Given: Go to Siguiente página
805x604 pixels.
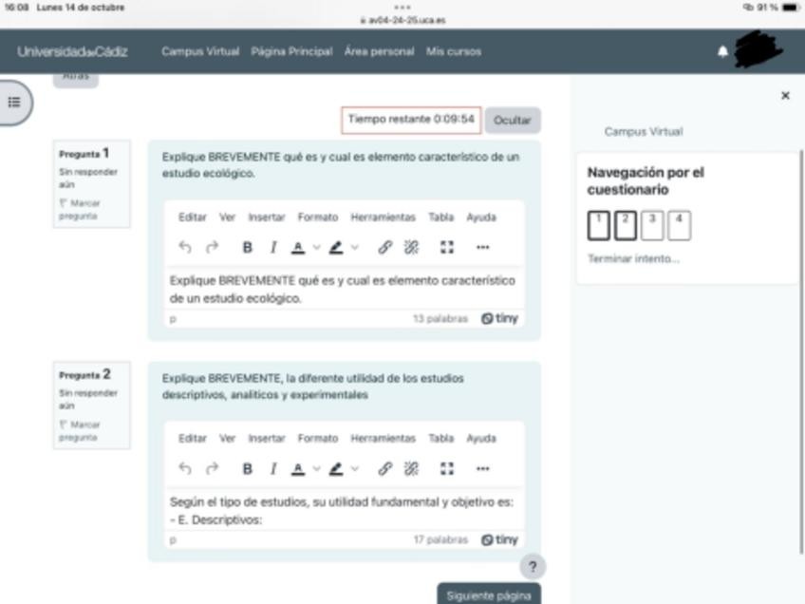Looking at the screenshot, I should pos(489,595).
